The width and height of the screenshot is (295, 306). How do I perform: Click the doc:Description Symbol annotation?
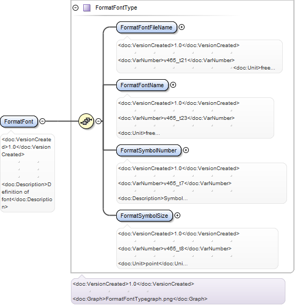[153, 198]
